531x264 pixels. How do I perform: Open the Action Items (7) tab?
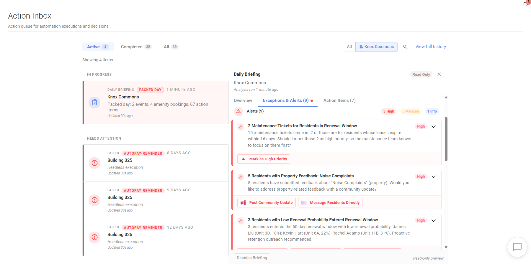(339, 100)
